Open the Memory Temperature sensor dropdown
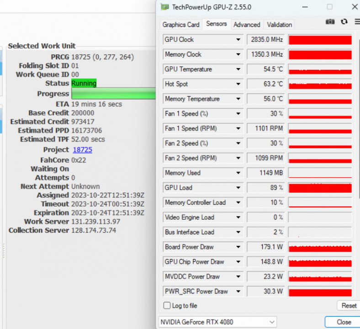 point(238,99)
